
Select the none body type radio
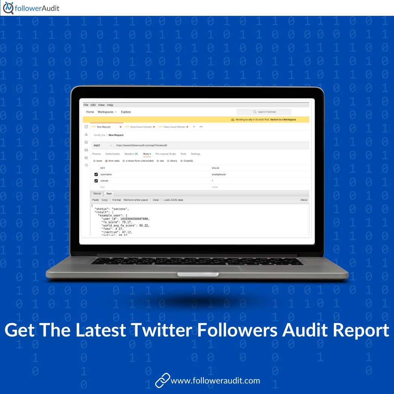[x=94, y=161]
